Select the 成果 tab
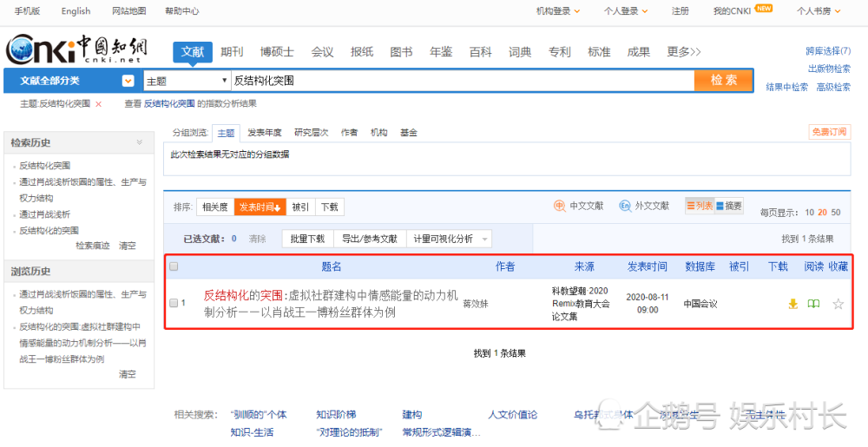This screenshot has height=447, width=868. tap(638, 52)
